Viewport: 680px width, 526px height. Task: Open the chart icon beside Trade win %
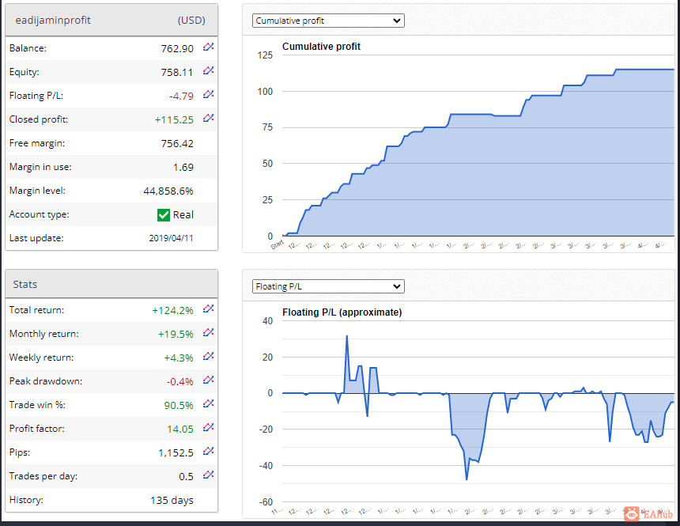tap(209, 403)
